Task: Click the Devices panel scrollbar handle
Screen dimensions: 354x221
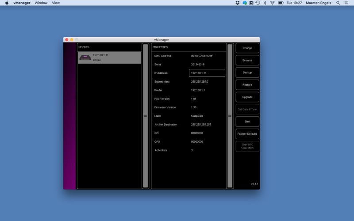Action: click(x=146, y=116)
